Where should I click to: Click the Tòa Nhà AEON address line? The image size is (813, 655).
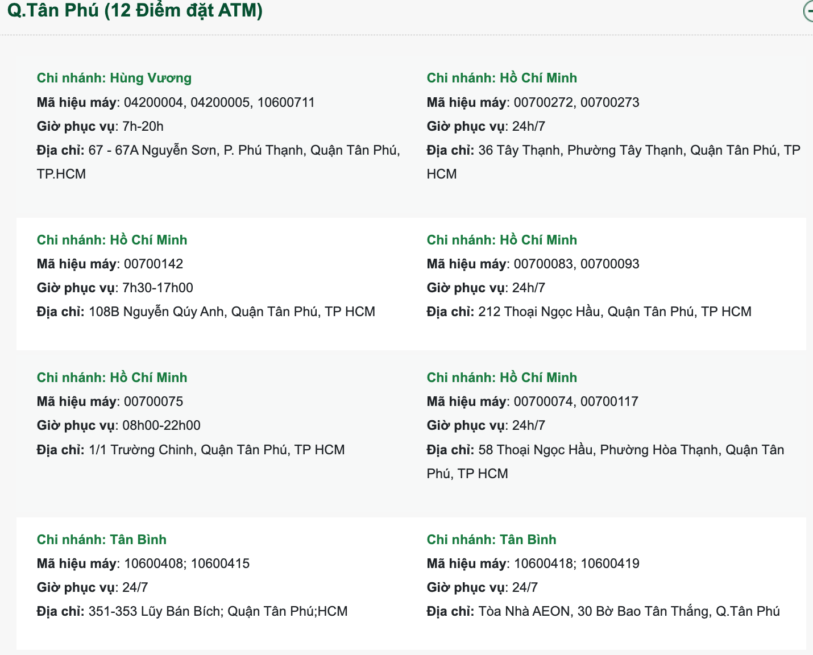tap(628, 611)
